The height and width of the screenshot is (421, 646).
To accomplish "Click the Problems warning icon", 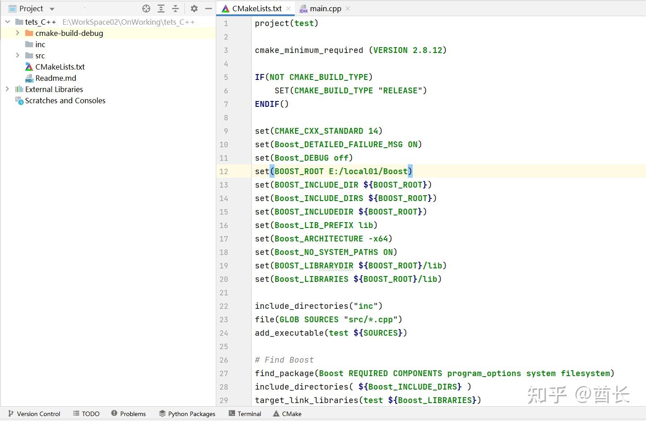I will coord(114,413).
